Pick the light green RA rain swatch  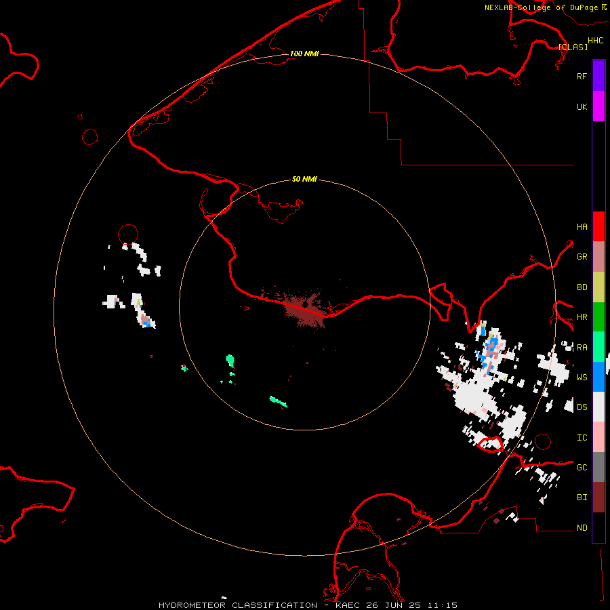click(598, 347)
